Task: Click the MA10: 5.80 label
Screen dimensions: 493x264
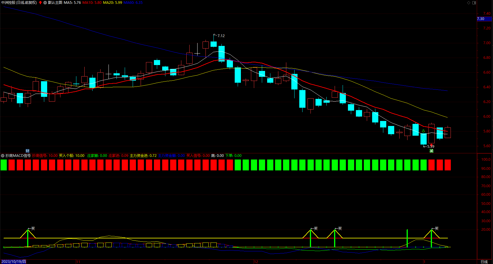Action: [x=92, y=3]
